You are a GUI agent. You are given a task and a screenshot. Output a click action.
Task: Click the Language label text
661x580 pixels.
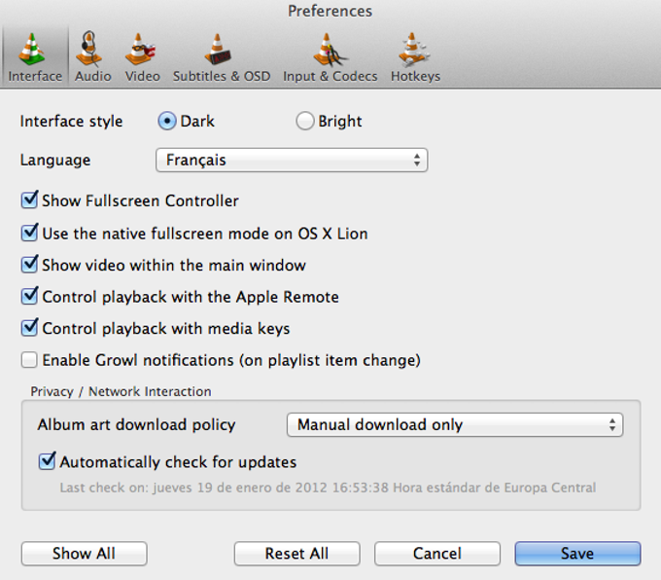(x=55, y=161)
